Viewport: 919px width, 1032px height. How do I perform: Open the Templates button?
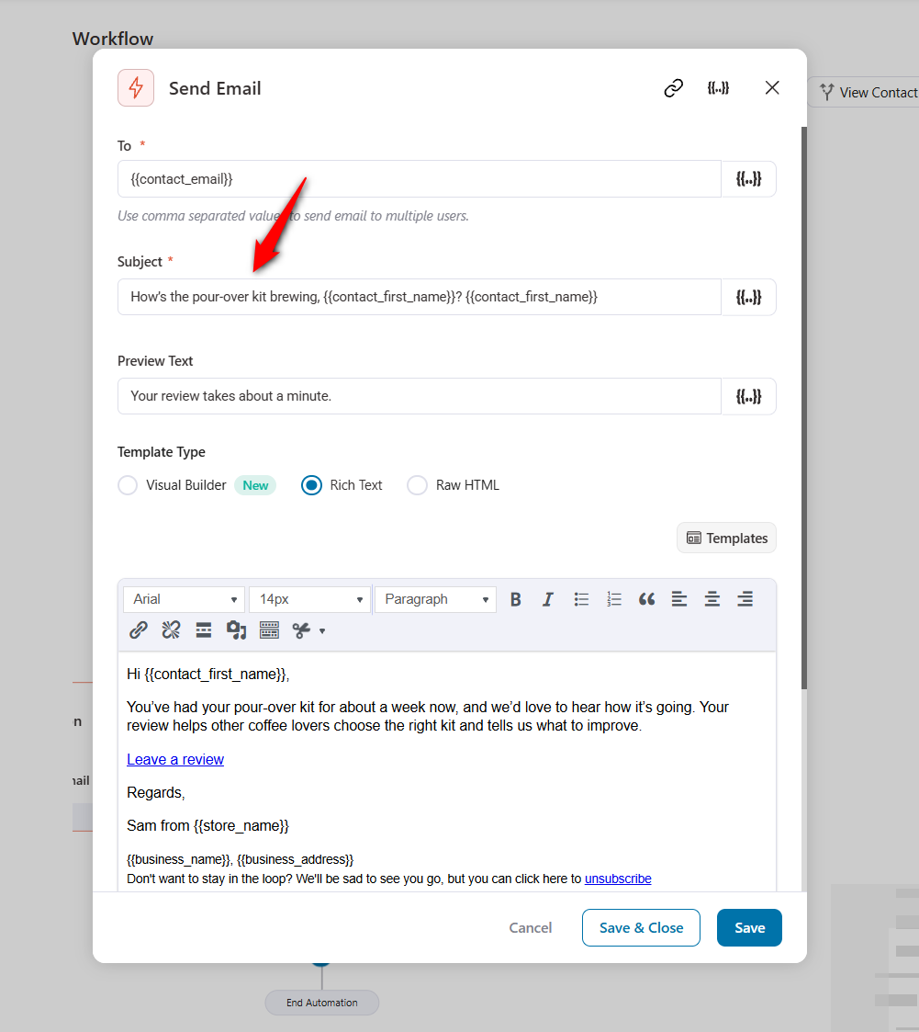pos(726,538)
